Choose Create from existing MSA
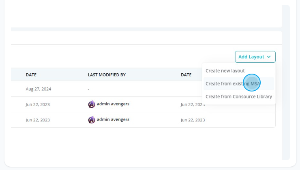 (233, 84)
